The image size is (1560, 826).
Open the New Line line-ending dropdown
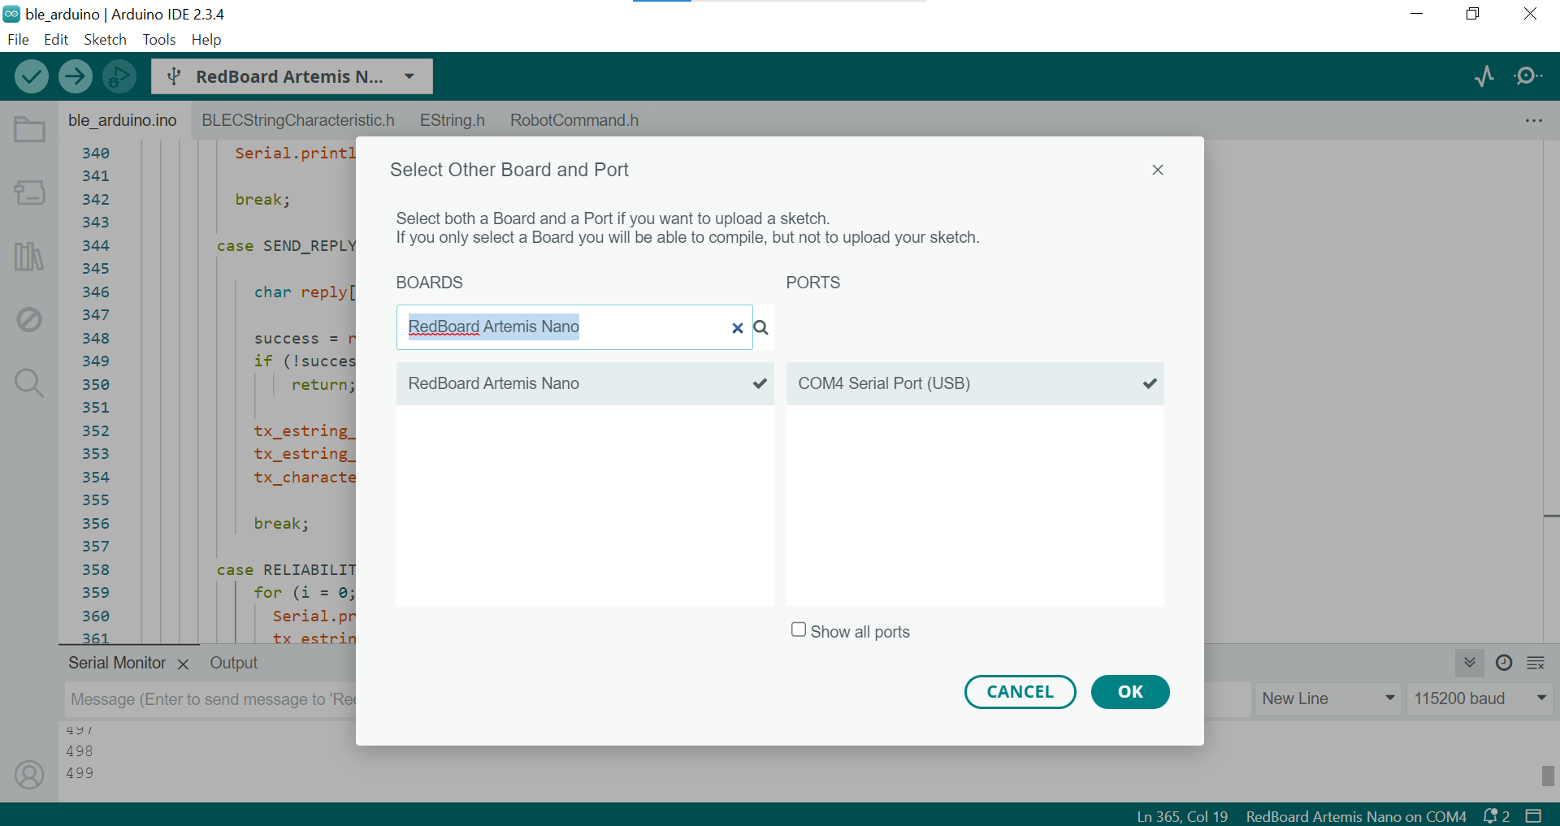pyautogui.click(x=1328, y=698)
